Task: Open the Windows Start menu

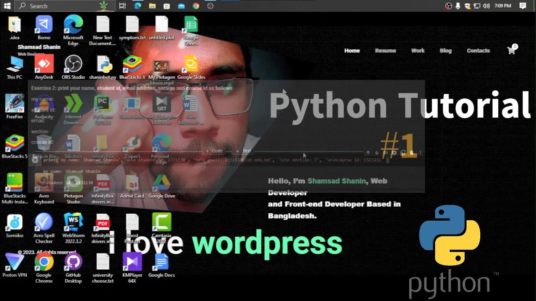Action: [x=7, y=6]
